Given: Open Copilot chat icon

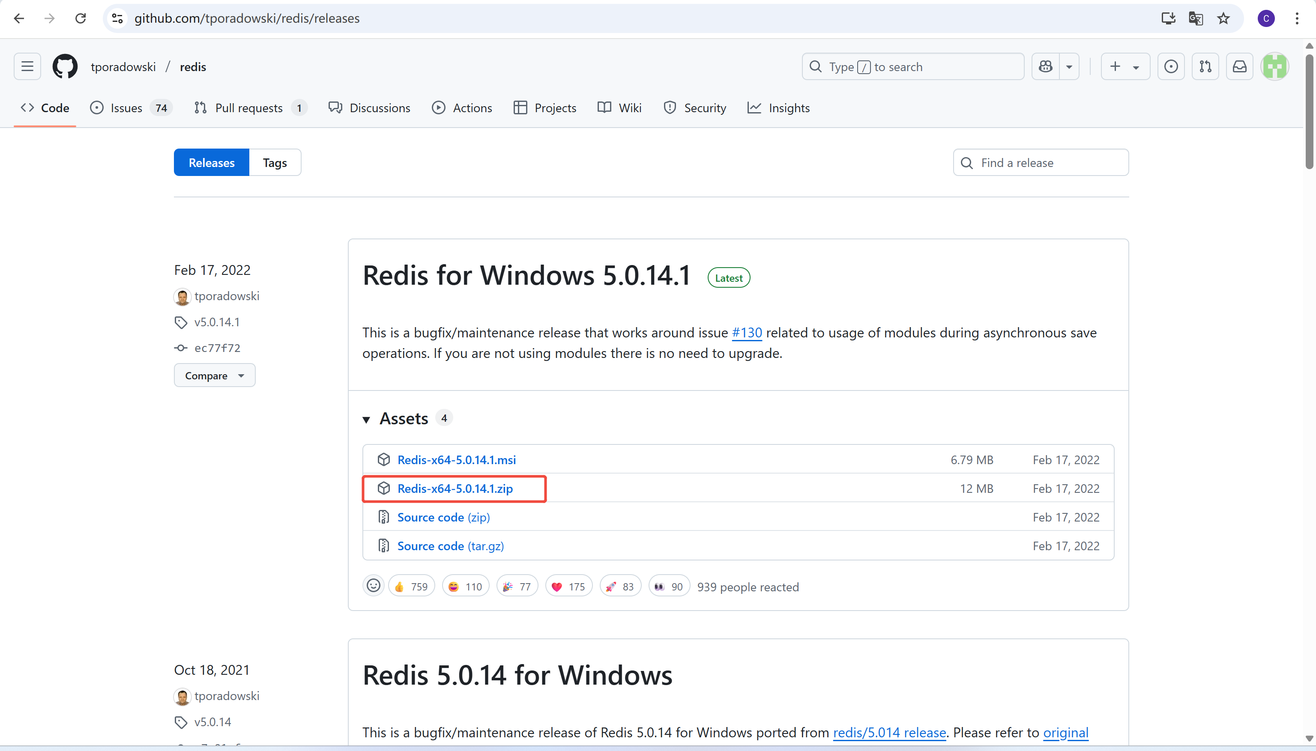Looking at the screenshot, I should tap(1046, 66).
